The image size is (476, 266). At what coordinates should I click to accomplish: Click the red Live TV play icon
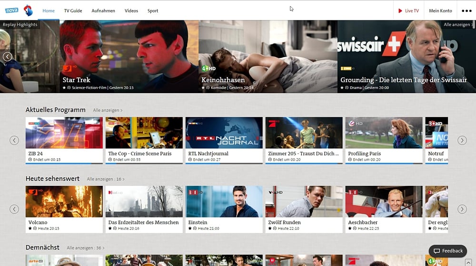pos(400,10)
